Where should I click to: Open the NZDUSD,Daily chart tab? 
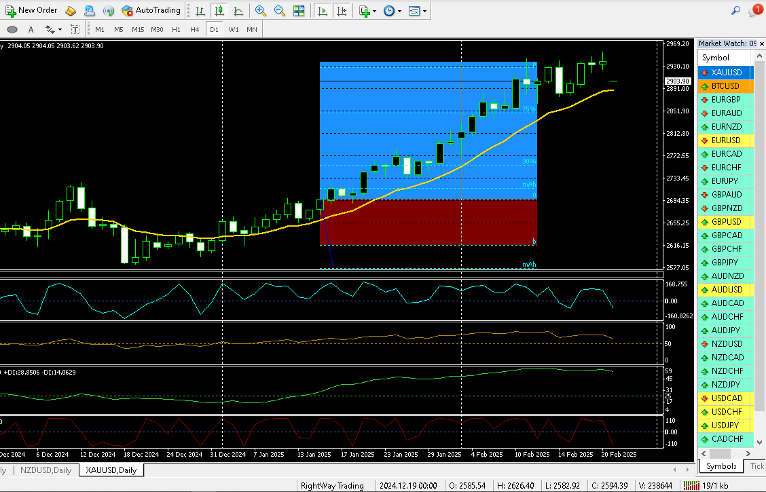point(45,470)
